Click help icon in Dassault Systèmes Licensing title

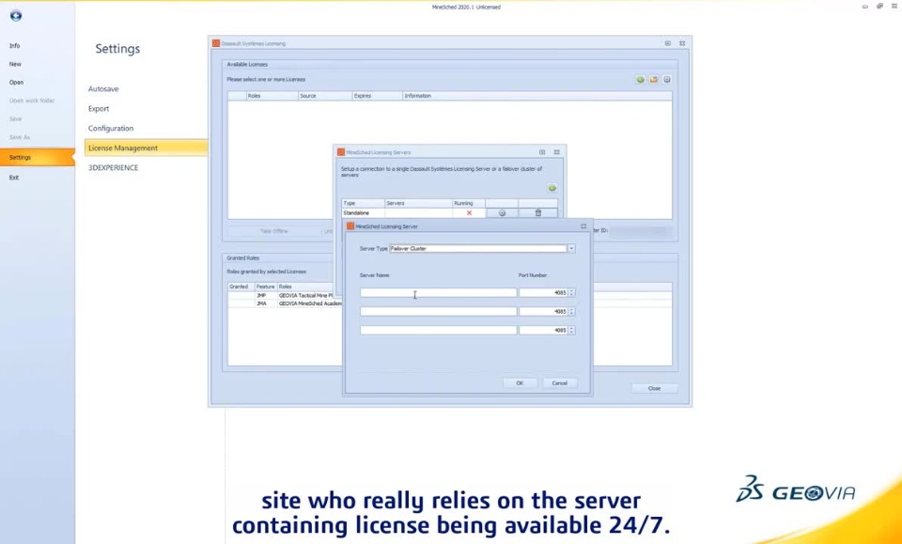(667, 44)
